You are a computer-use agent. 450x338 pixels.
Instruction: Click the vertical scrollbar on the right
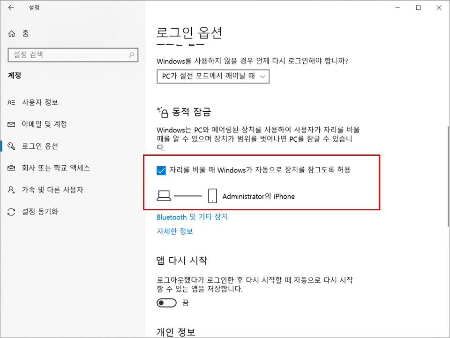point(448,176)
